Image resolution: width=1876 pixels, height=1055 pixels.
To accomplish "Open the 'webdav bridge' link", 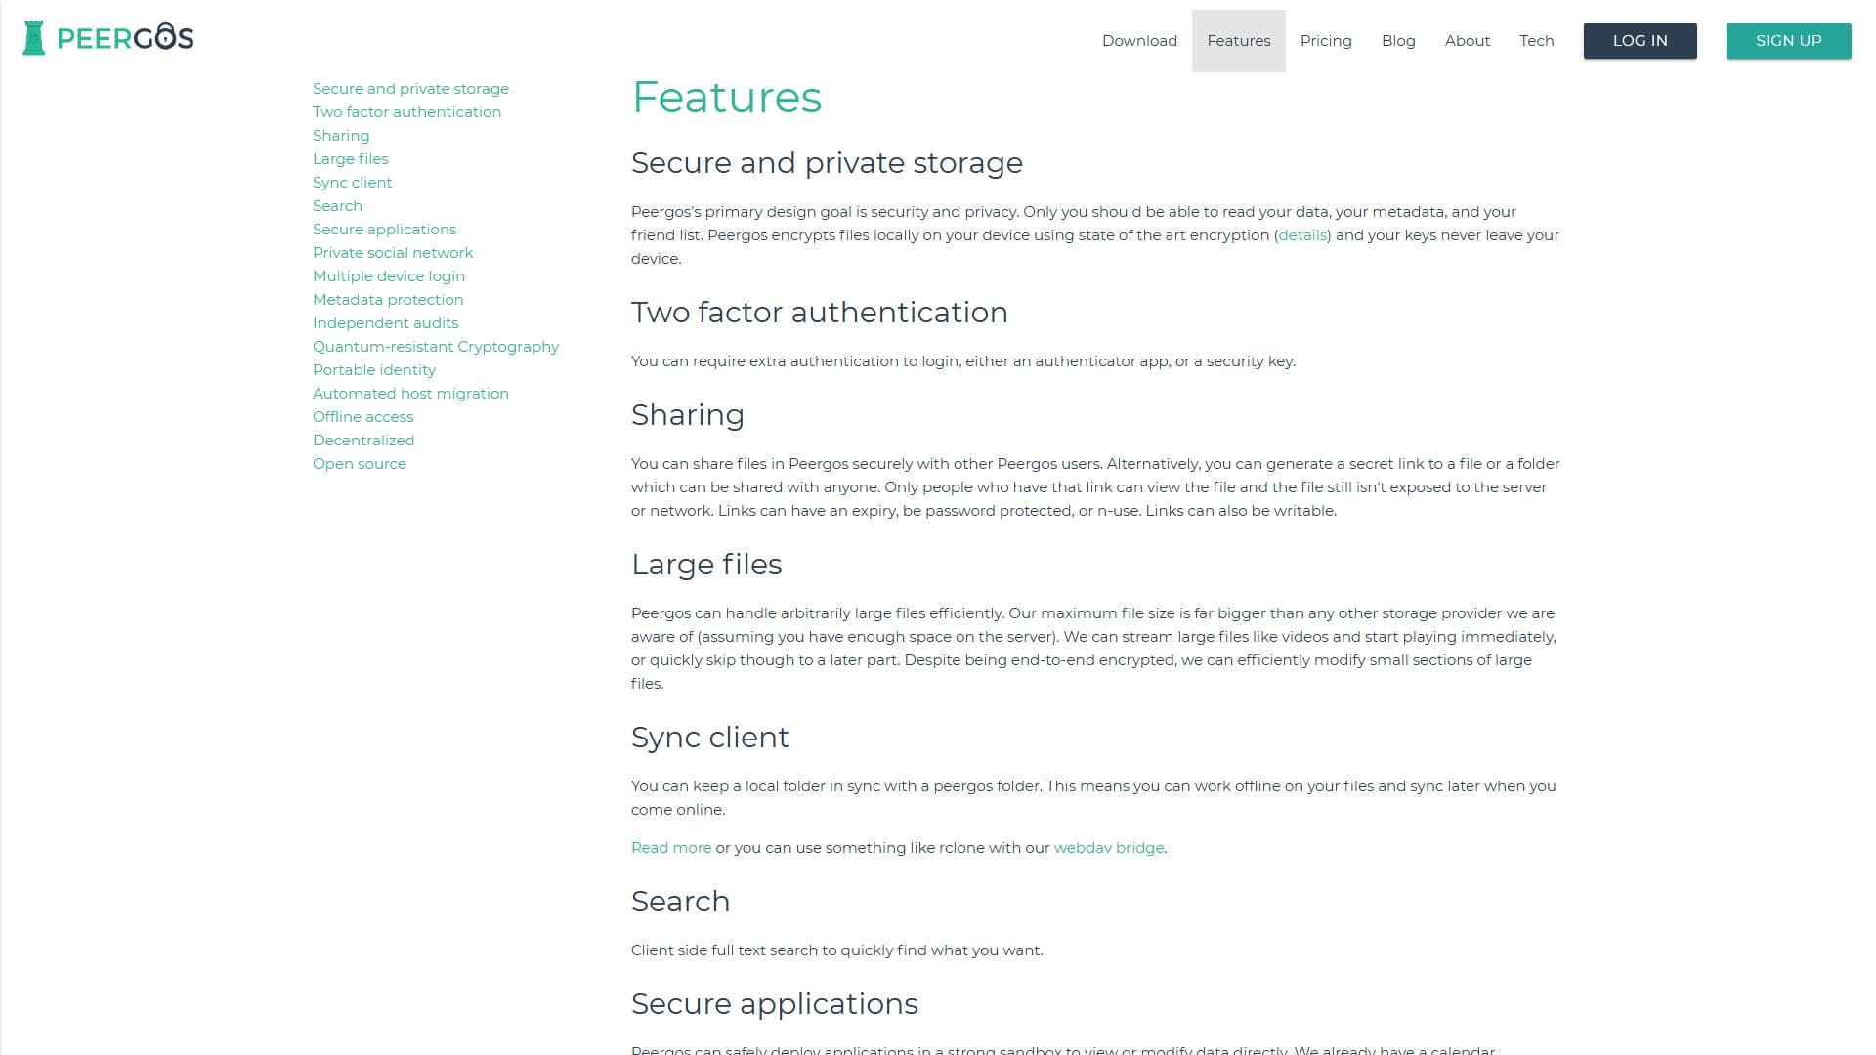I will click(1109, 848).
